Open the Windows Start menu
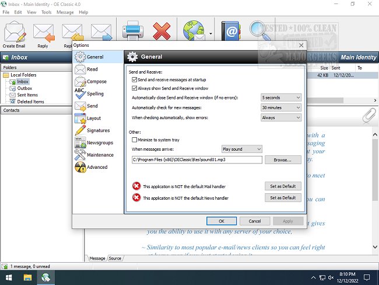The image size is (379, 285). click(x=9, y=277)
